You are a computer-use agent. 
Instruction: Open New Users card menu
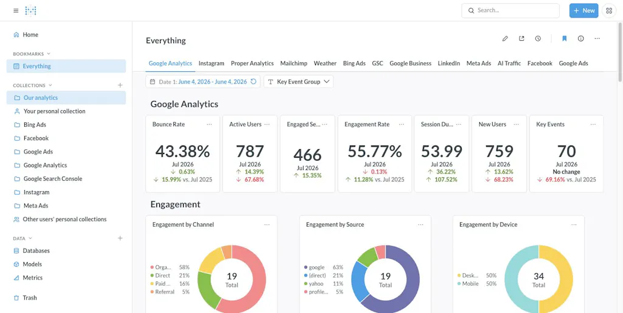pos(517,124)
